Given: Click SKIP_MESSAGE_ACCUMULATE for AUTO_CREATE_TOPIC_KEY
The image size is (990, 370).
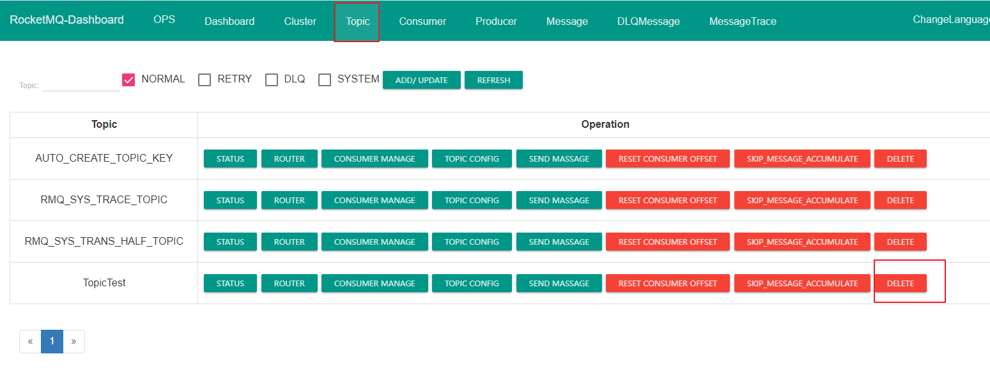Looking at the screenshot, I should point(802,158).
